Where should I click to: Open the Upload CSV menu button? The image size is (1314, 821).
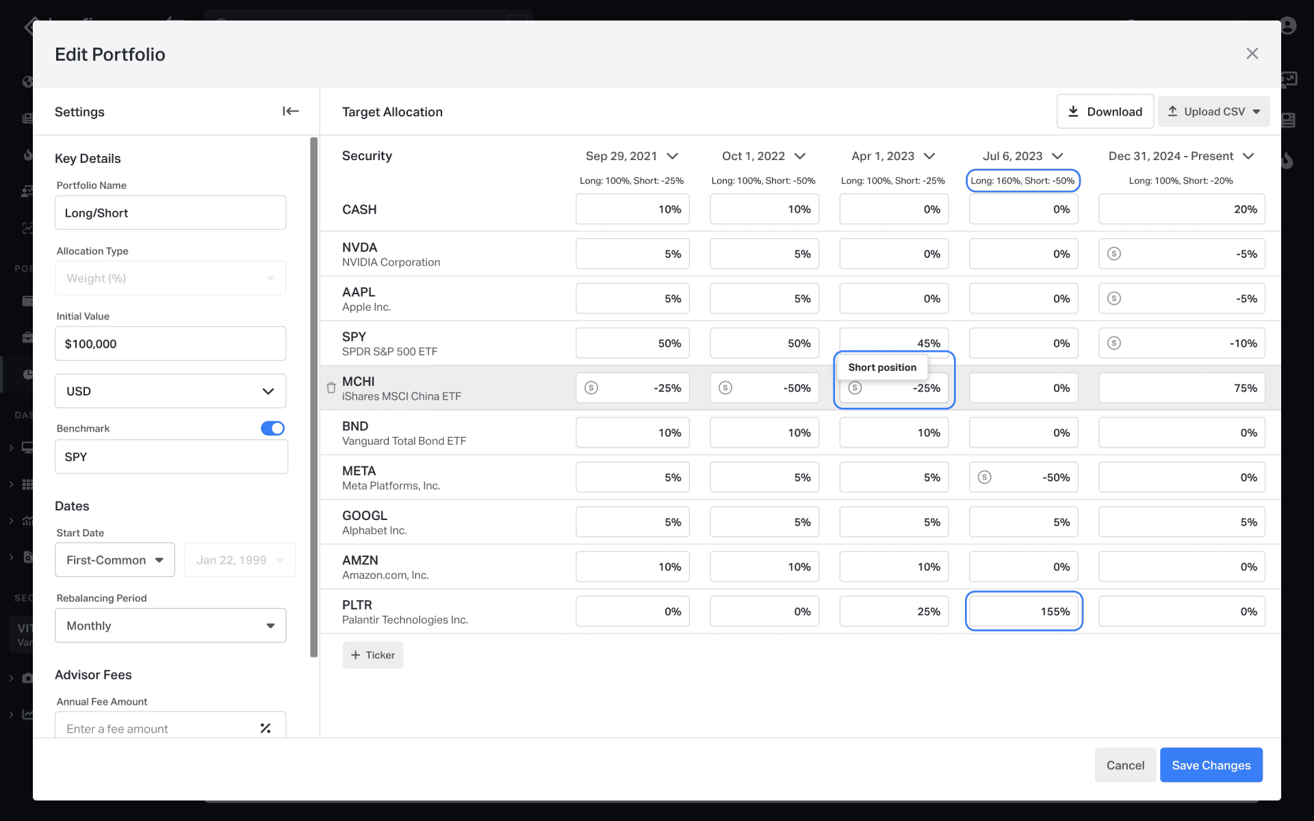click(x=1213, y=112)
